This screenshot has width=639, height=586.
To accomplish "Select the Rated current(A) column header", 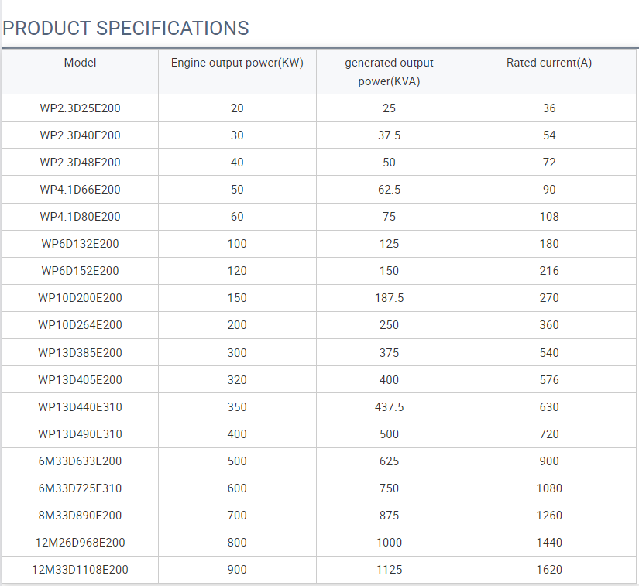I will (549, 63).
